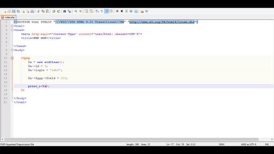This screenshot has width=274, height=154.
Task: Redo the last undone edit
Action: click(x=59, y=12)
